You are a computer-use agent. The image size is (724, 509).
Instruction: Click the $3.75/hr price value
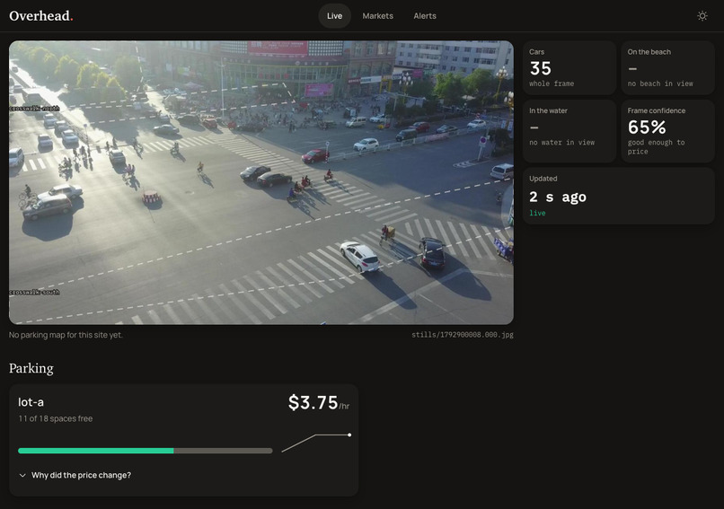coord(319,402)
